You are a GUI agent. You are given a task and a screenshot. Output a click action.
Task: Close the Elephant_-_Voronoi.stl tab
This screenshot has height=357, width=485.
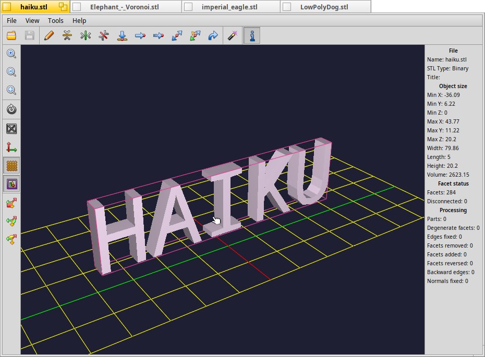(77, 7)
